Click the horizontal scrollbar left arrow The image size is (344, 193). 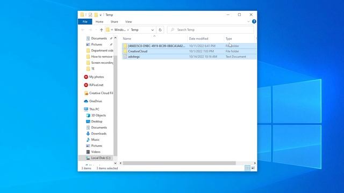120,163
